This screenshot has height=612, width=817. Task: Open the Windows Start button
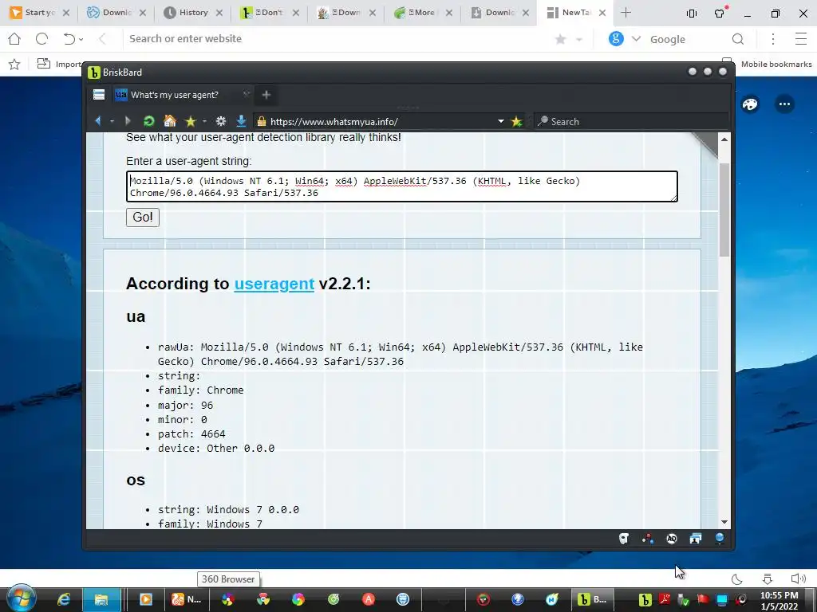pos(21,599)
